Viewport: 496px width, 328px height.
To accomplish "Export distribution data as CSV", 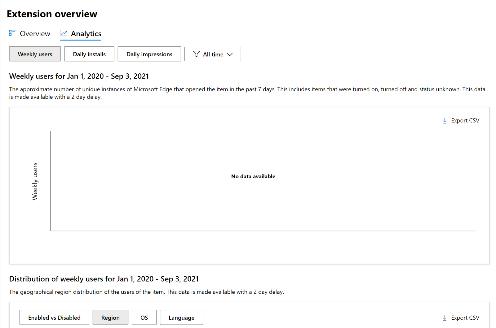I will tap(465, 317).
